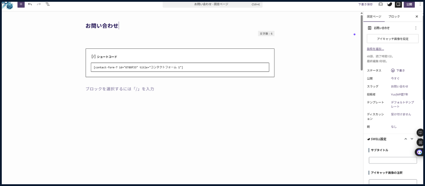Click the 公開 publish button
Viewport: 425px width, 186px height.
tap(409, 4)
